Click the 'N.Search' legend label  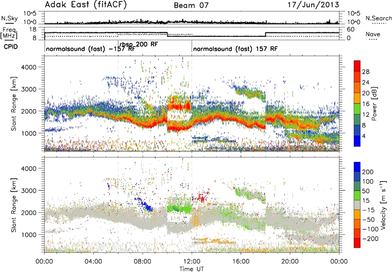pyautogui.click(x=378, y=18)
